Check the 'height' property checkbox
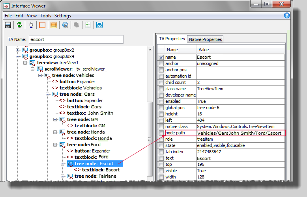The image size is (307, 197). (x=161, y=114)
